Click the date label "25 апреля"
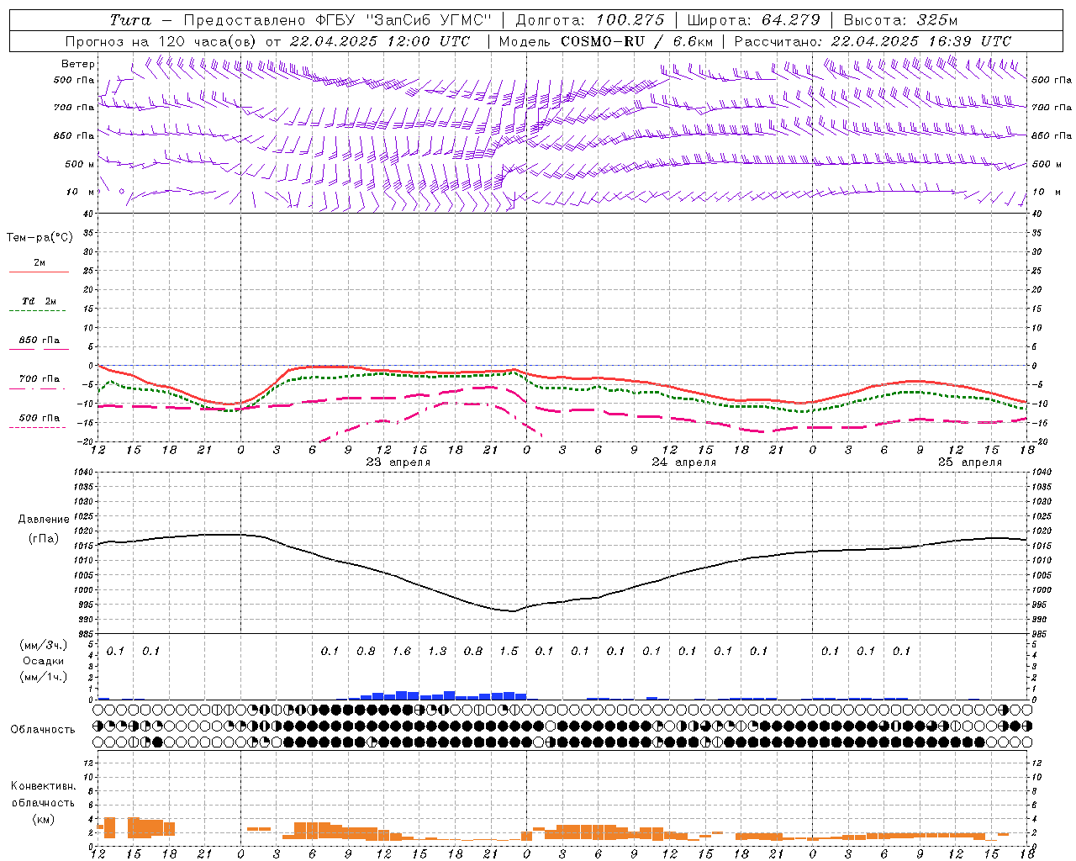 (x=970, y=462)
